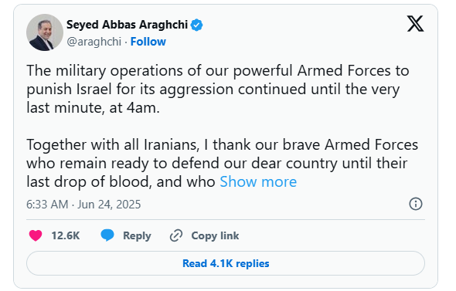Click the Copy link text label
The height and width of the screenshot is (291, 456).
(x=215, y=235)
